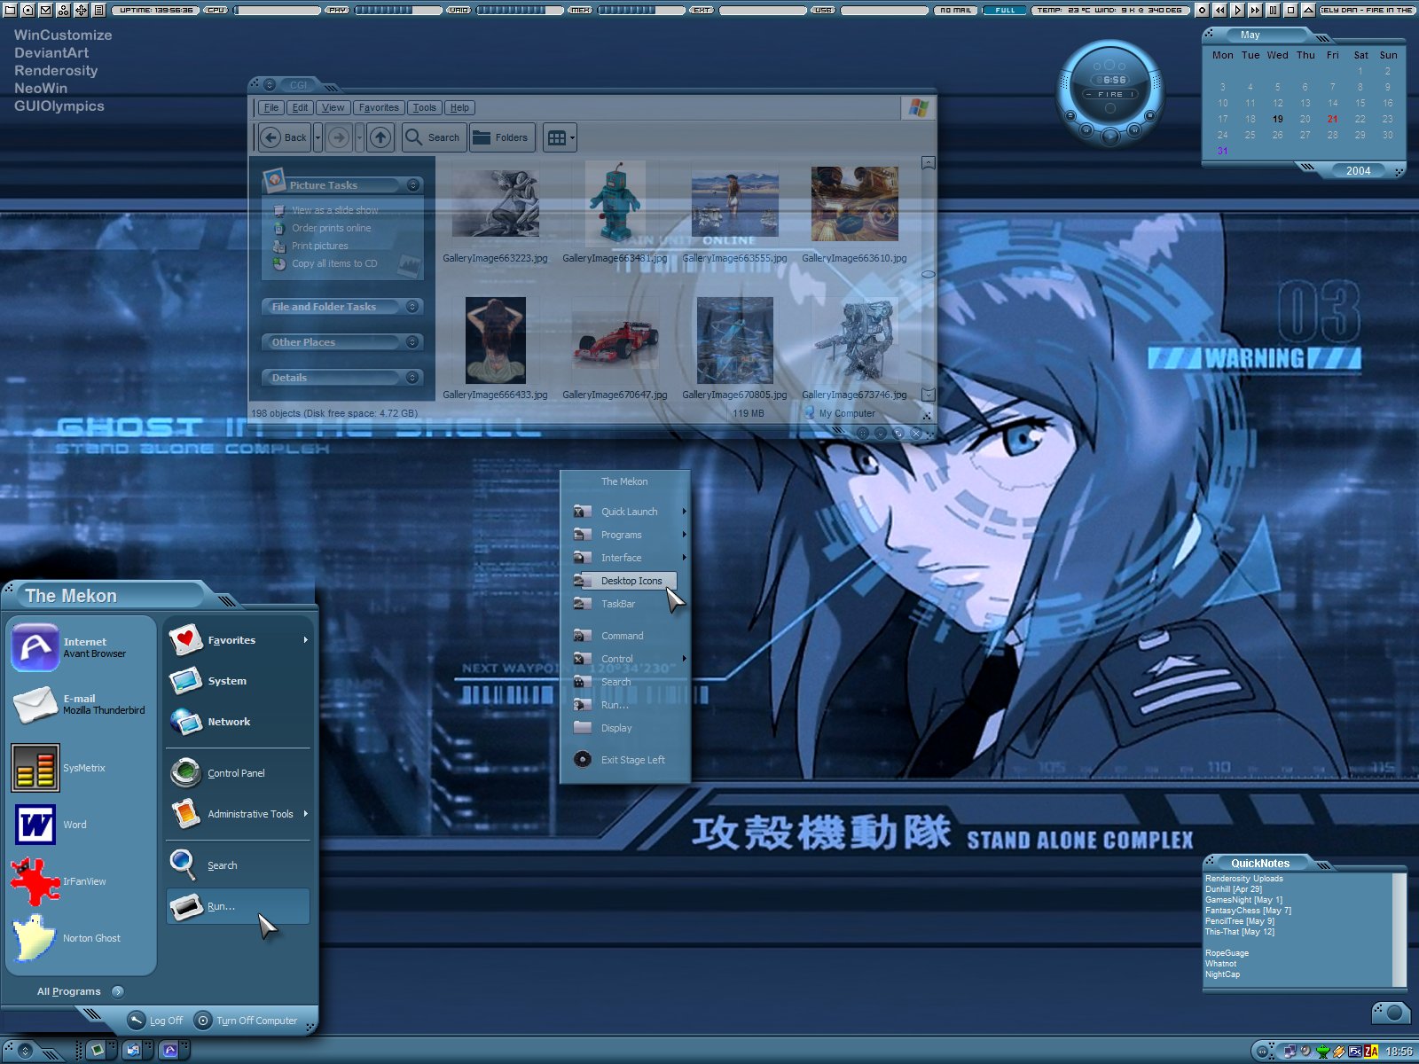The width and height of the screenshot is (1419, 1064).
Task: Open Programs submenu in The Mekon menu
Action: (x=630, y=535)
